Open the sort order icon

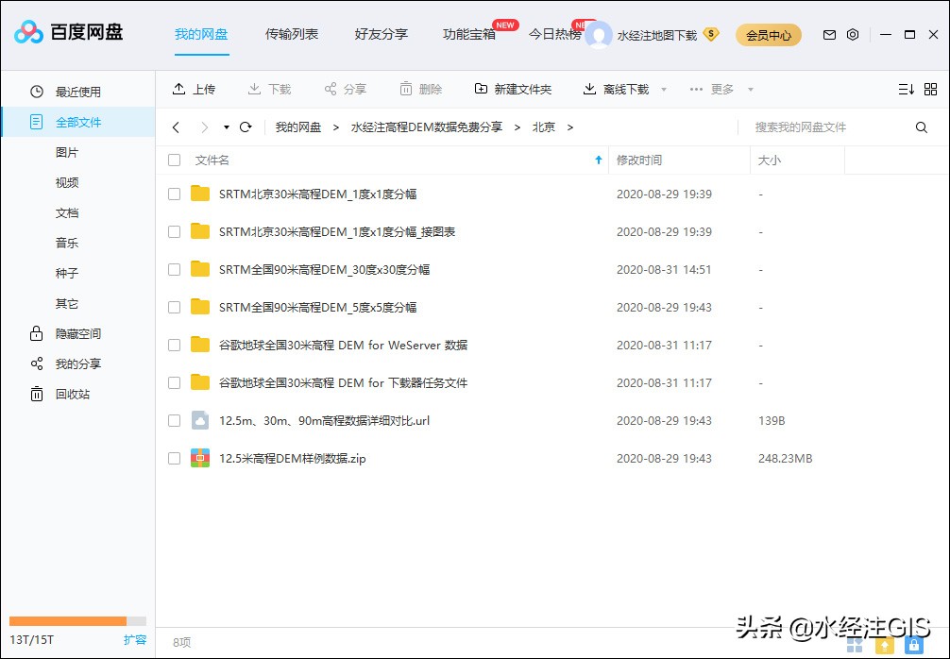tap(906, 89)
